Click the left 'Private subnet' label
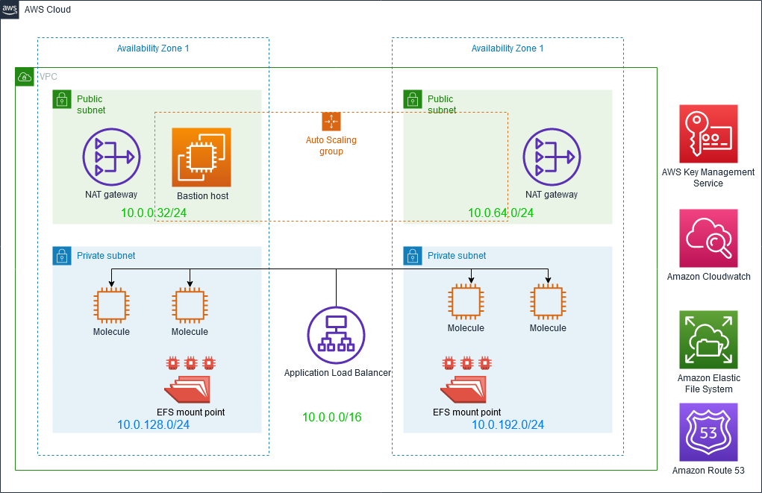Viewport: 762px width, 493px height. click(x=106, y=256)
